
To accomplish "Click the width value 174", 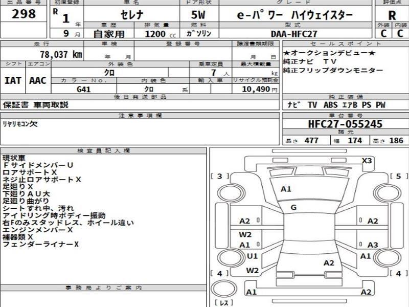I will [355, 141].
